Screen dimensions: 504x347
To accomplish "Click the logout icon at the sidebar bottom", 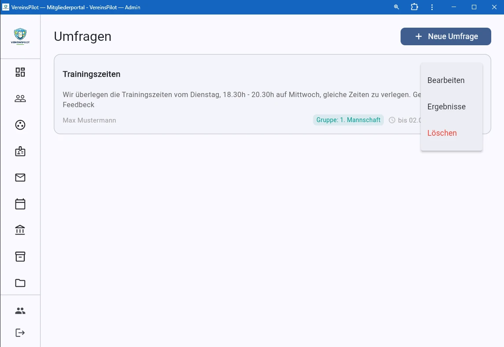I will (x=20, y=333).
